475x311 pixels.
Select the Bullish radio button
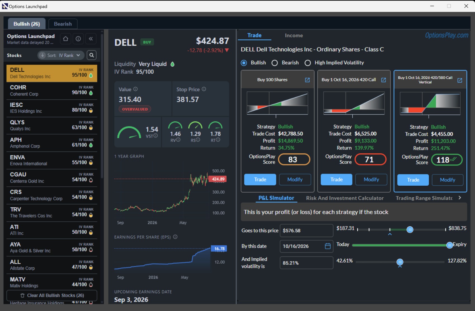coord(244,63)
